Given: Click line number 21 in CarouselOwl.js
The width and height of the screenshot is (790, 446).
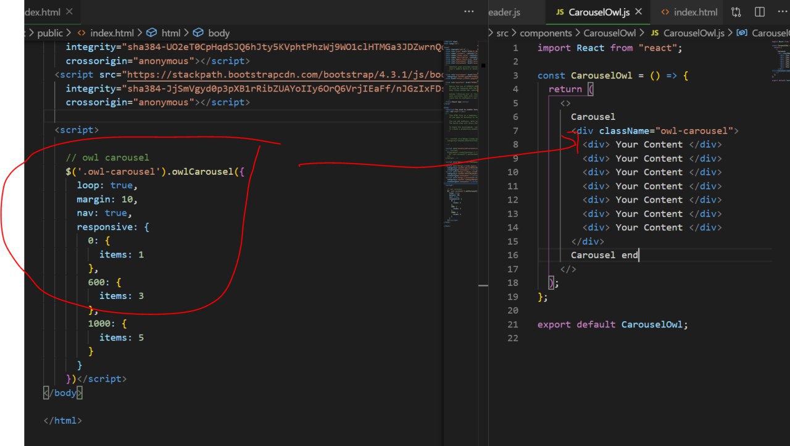Looking at the screenshot, I should 512,324.
